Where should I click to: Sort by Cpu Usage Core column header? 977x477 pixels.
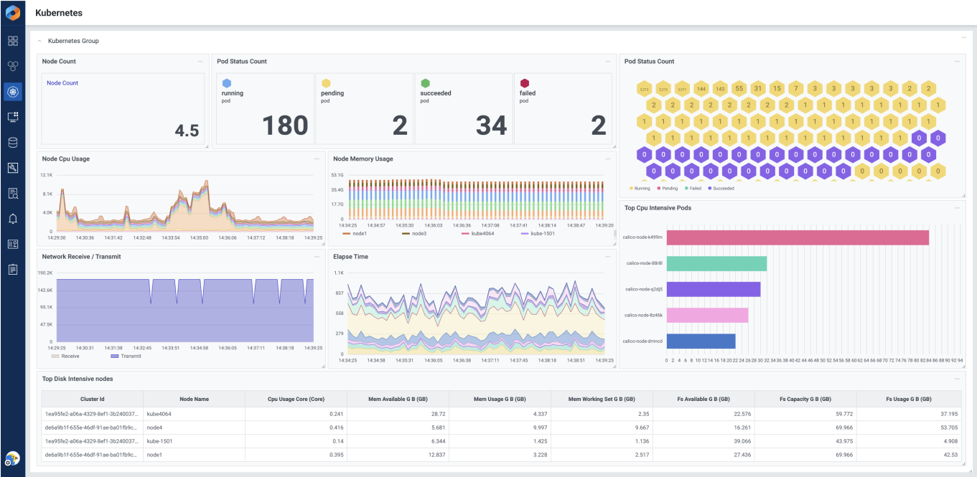point(296,399)
